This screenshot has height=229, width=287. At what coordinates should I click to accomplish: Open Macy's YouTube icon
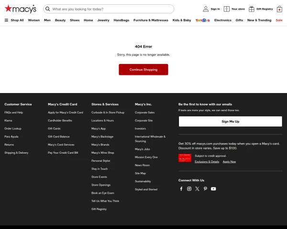pyautogui.click(x=213, y=188)
